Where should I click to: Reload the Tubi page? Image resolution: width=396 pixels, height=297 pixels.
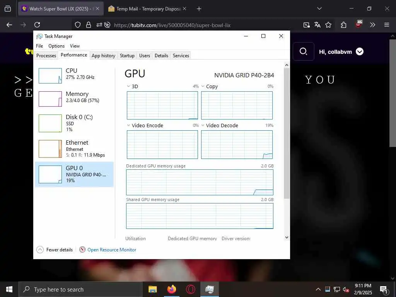[37, 25]
